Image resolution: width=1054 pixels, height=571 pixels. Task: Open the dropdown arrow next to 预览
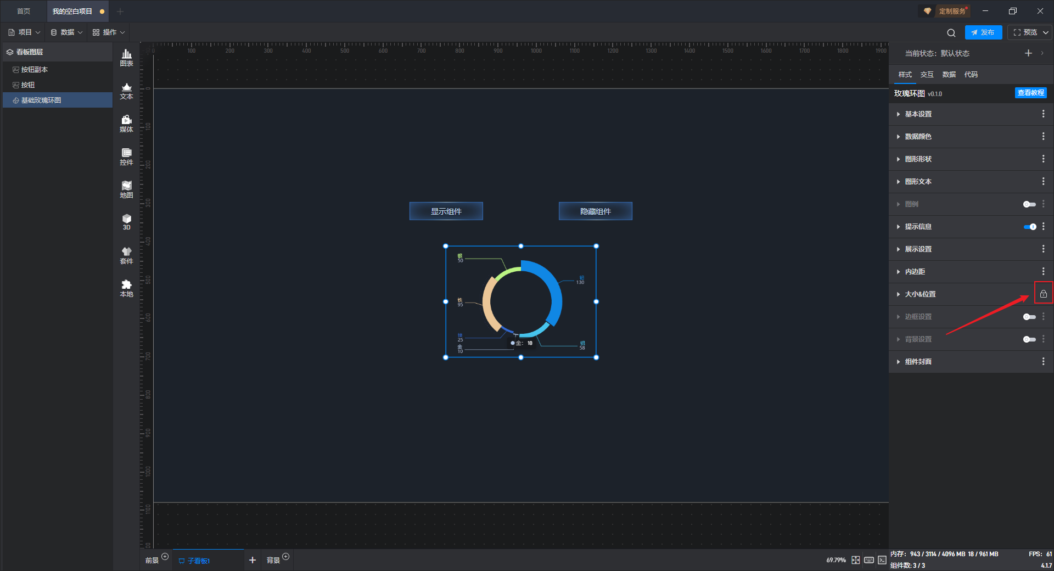pyautogui.click(x=1046, y=32)
